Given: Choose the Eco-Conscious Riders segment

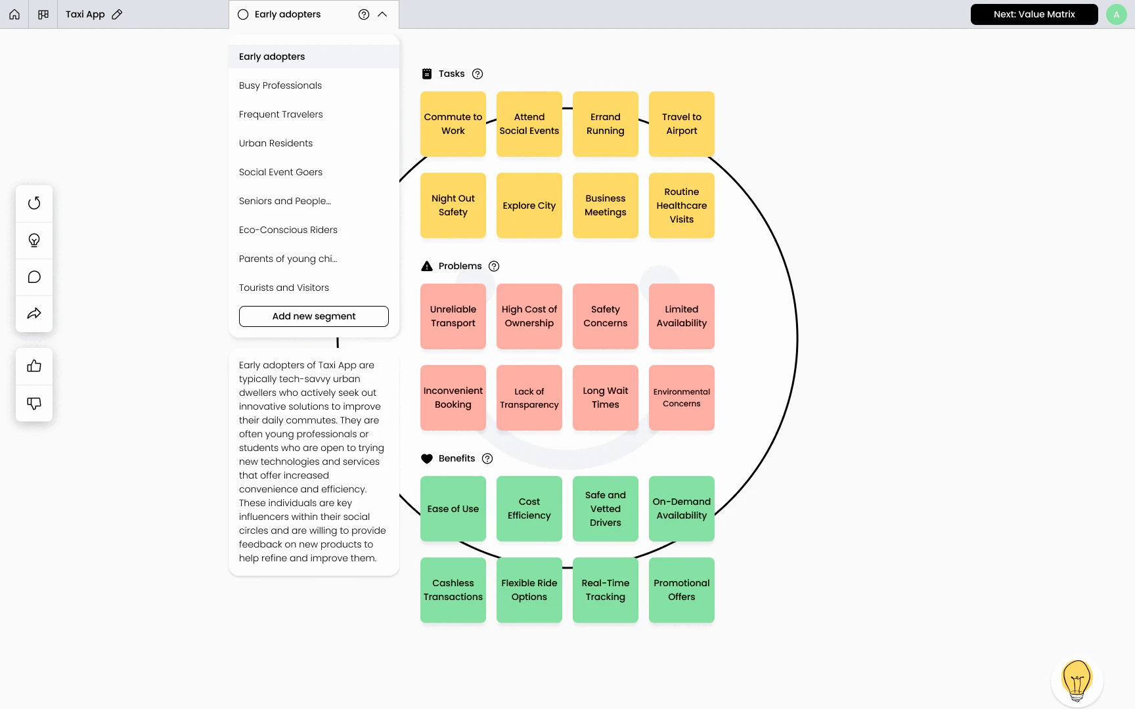Looking at the screenshot, I should [x=288, y=230].
